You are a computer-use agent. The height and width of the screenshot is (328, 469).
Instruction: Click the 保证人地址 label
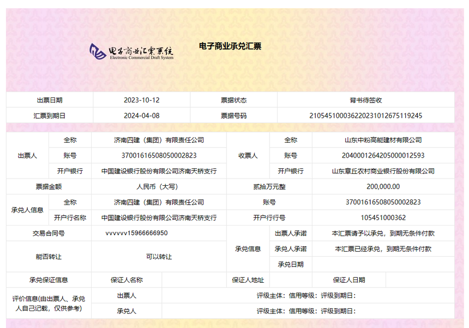click(x=248, y=280)
